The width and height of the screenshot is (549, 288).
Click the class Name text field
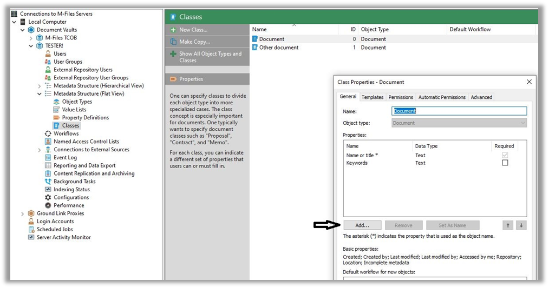click(459, 111)
